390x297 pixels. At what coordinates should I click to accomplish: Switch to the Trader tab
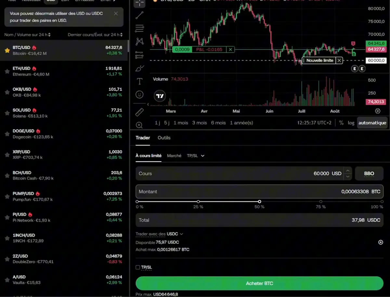pos(143,138)
